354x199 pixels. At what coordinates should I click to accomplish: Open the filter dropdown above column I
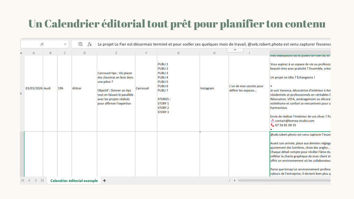tap(235, 50)
